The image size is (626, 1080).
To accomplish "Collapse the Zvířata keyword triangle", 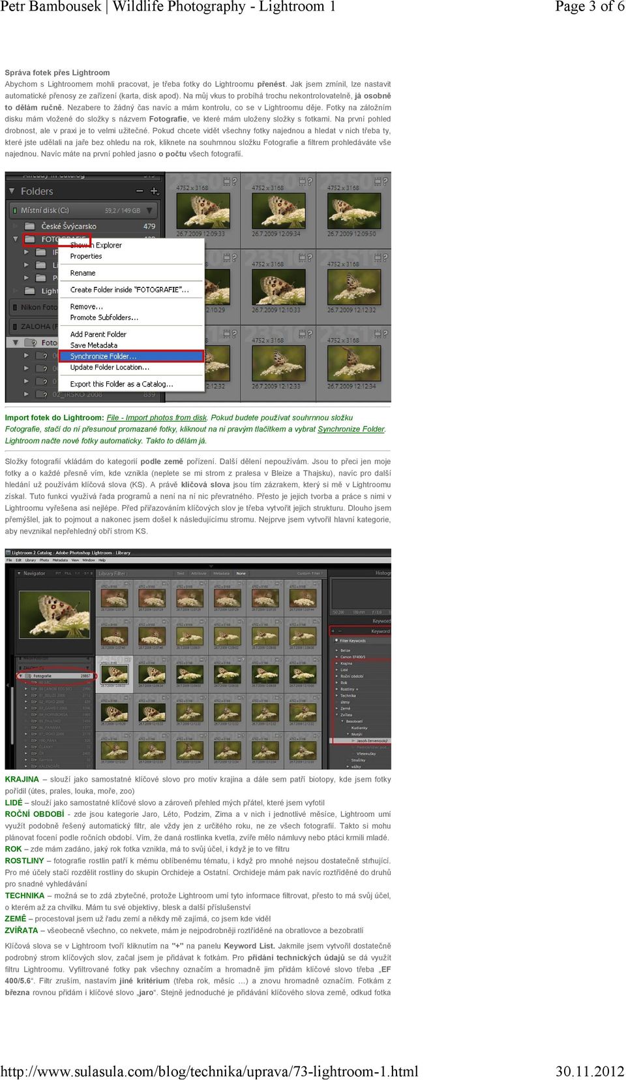I will pyautogui.click(x=336, y=715).
